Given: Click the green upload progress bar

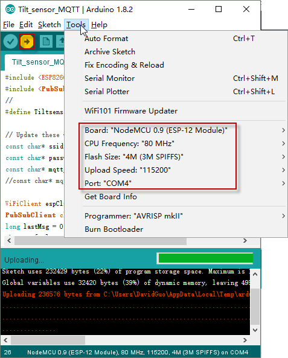Looking at the screenshot, I should (x=205, y=258).
